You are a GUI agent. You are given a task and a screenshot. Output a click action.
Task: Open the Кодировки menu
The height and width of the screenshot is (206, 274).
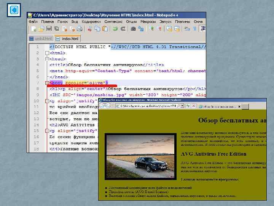pos(91,21)
